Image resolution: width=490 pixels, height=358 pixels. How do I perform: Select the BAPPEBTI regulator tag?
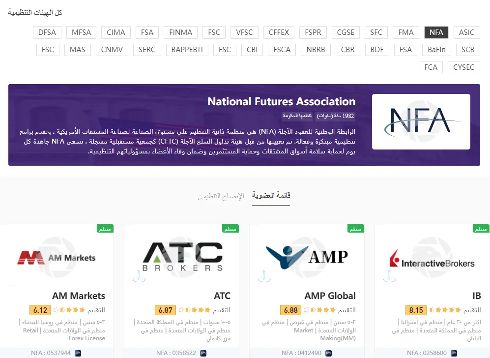[x=187, y=50]
